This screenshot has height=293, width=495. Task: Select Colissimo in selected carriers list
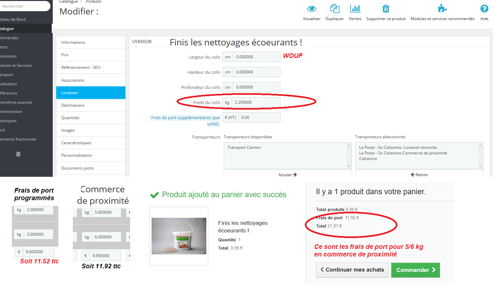click(x=368, y=159)
